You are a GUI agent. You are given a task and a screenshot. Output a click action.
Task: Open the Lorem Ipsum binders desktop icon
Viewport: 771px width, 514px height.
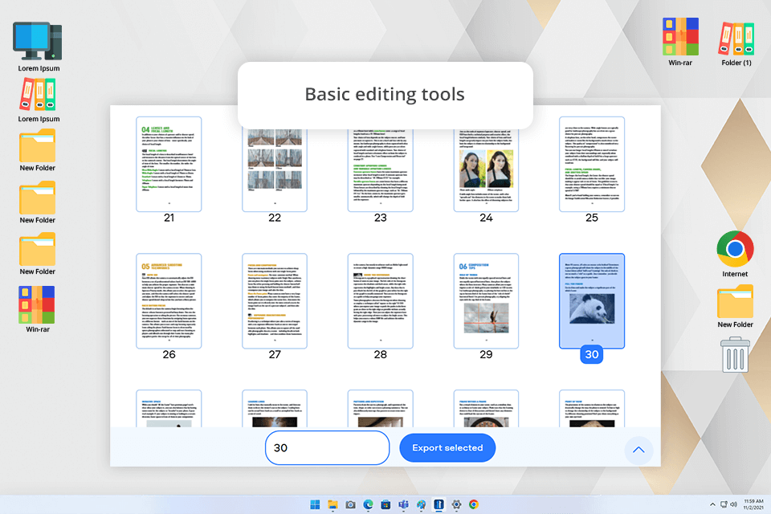39,101
